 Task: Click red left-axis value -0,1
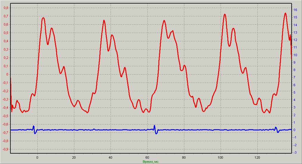[x=5, y=83]
